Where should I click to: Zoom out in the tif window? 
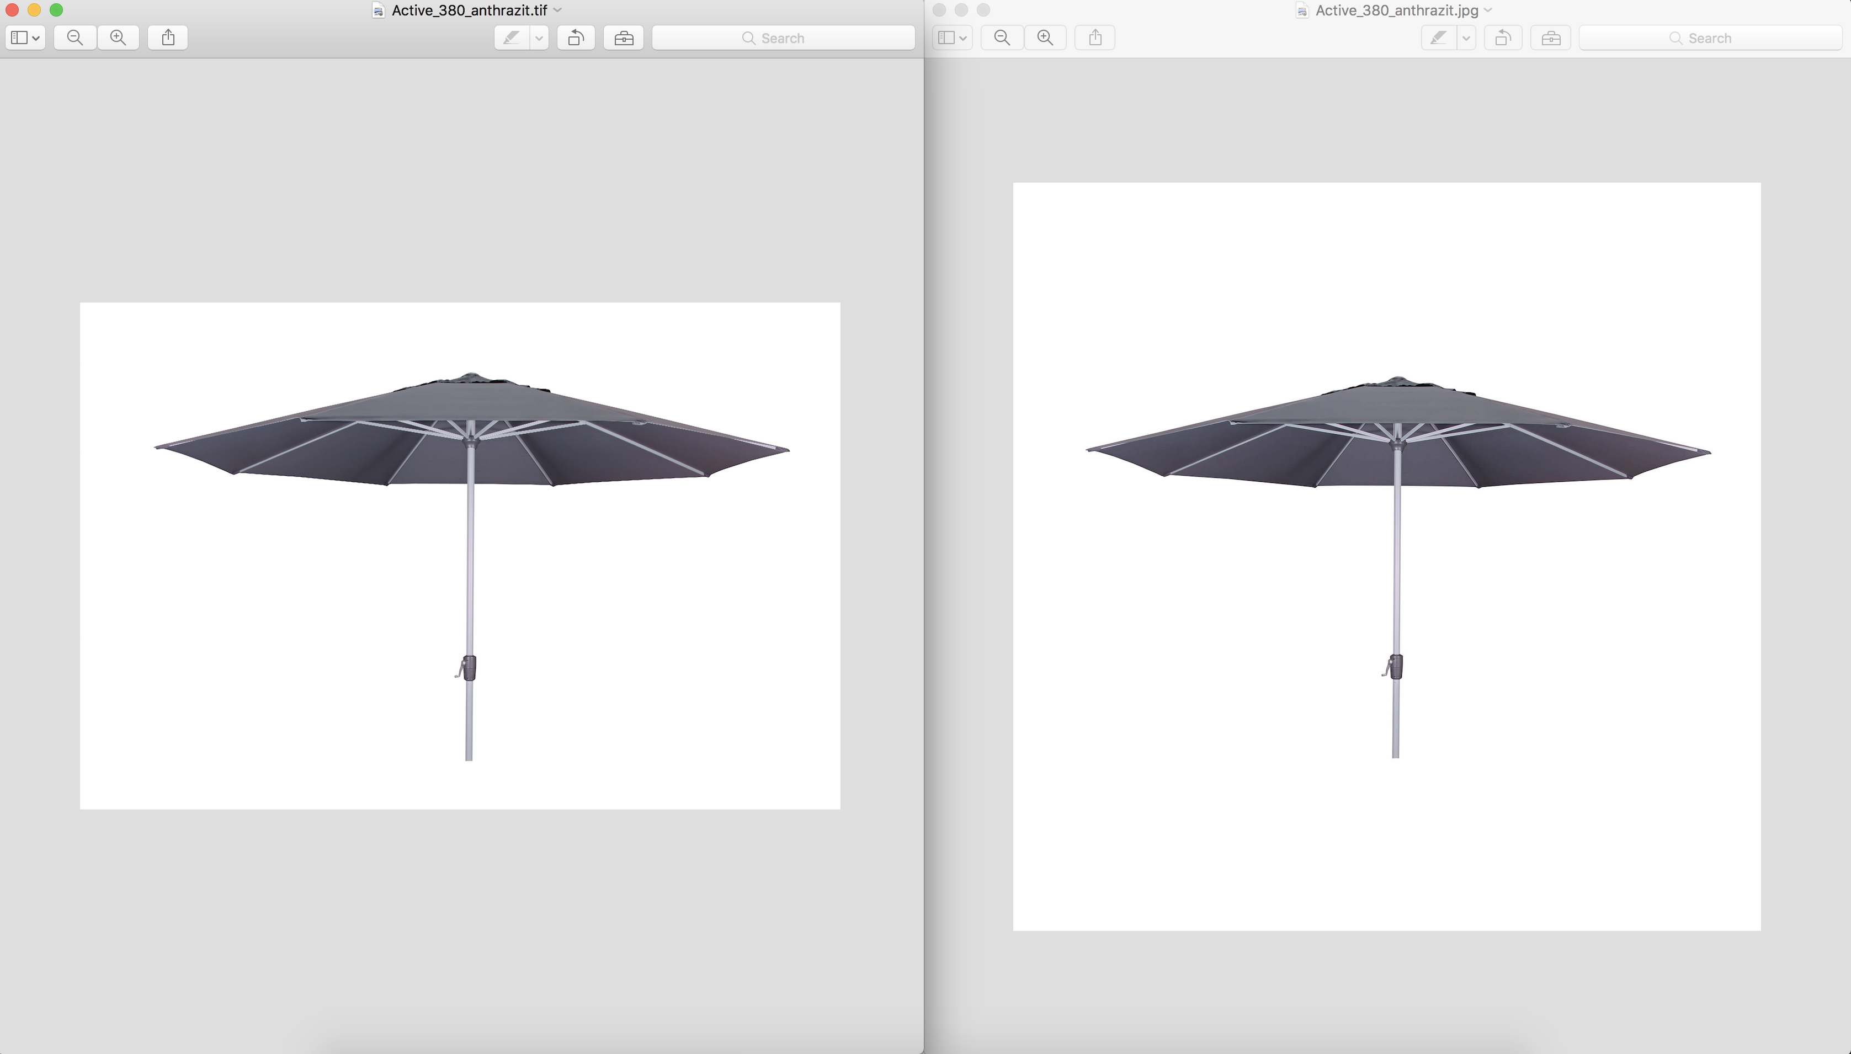coord(75,38)
